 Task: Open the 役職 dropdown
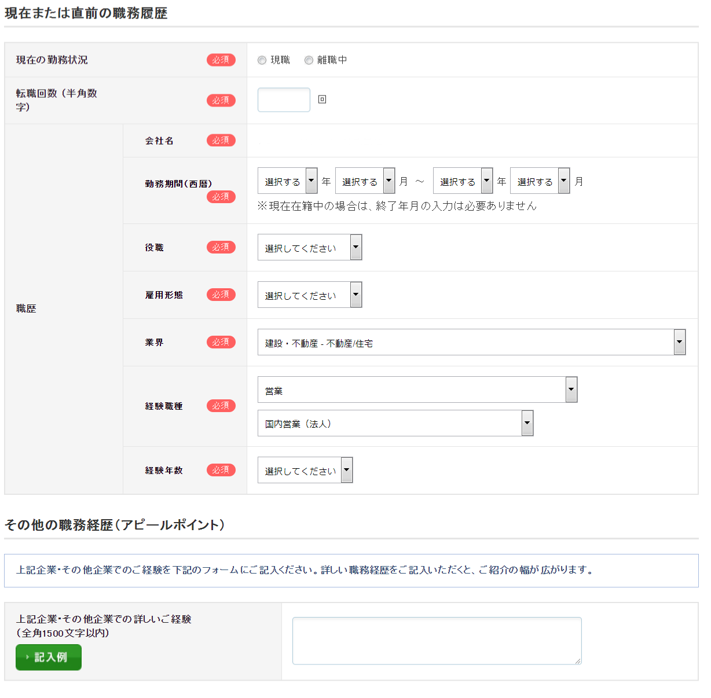coord(310,247)
